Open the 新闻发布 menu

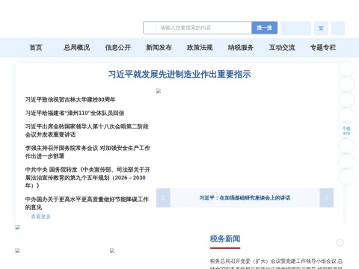coord(159,47)
